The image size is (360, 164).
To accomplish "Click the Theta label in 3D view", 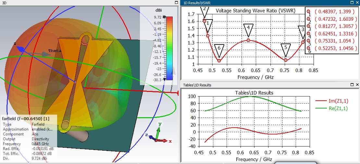I will tap(55, 51).
